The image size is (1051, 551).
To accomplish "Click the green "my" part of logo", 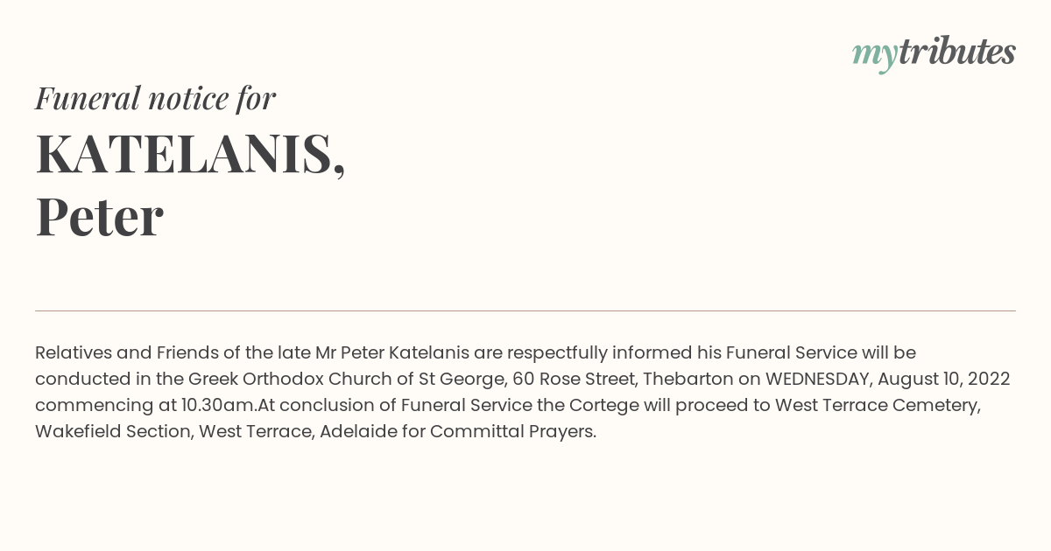I will coord(874,56).
